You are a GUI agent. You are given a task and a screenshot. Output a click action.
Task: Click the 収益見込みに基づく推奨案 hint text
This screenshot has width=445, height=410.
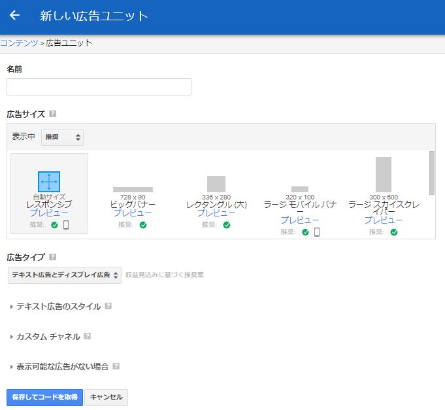click(x=165, y=275)
